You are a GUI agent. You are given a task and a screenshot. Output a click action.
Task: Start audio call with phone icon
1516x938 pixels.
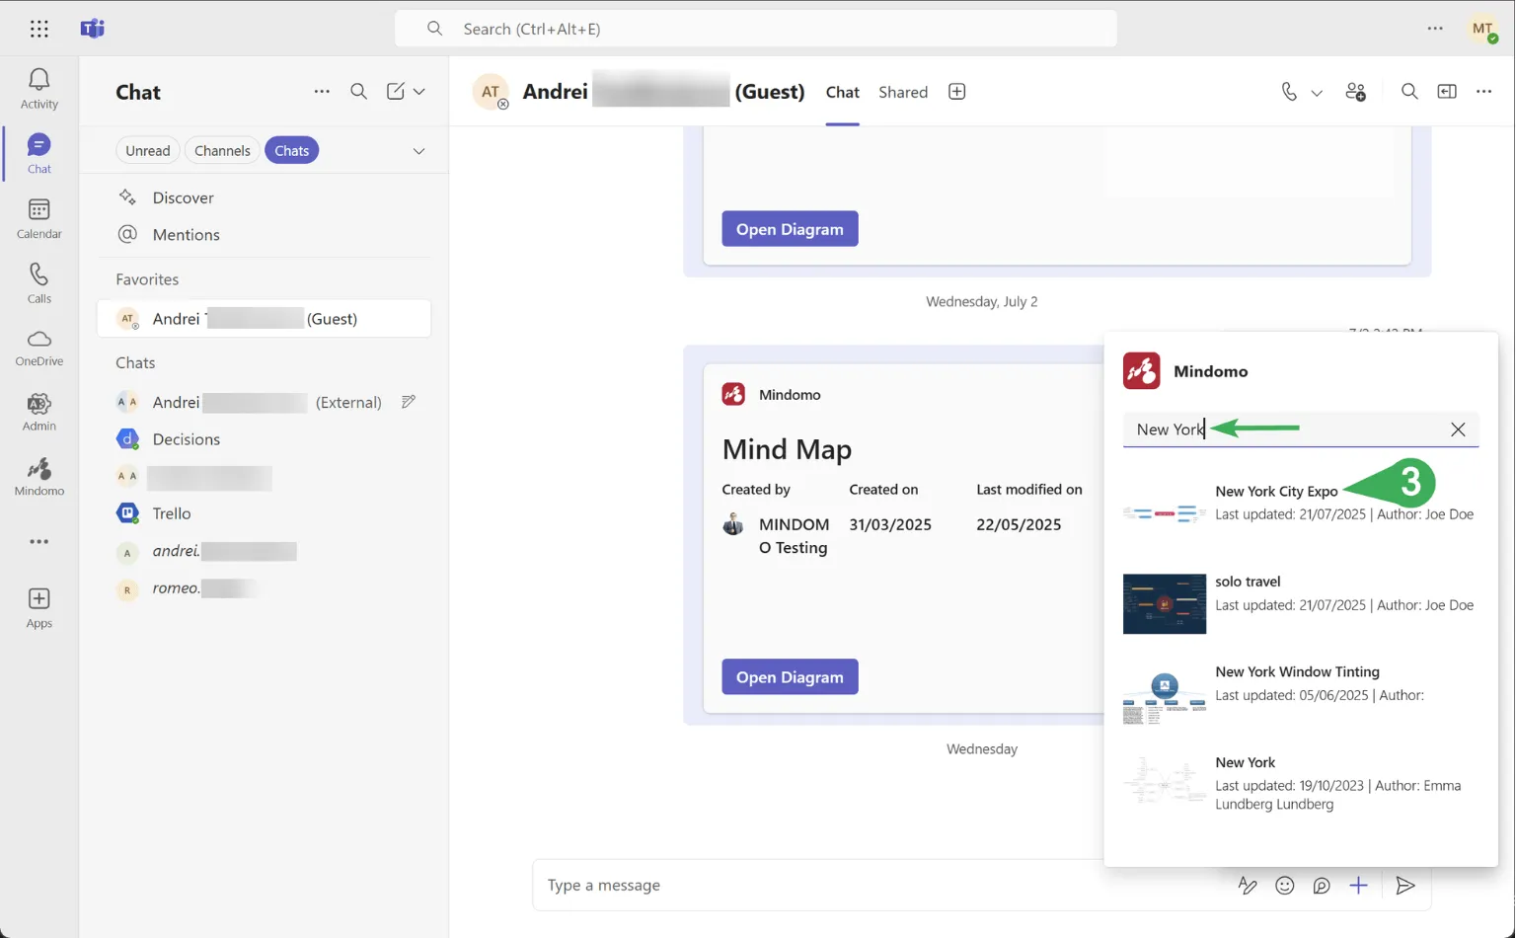coord(1289,92)
